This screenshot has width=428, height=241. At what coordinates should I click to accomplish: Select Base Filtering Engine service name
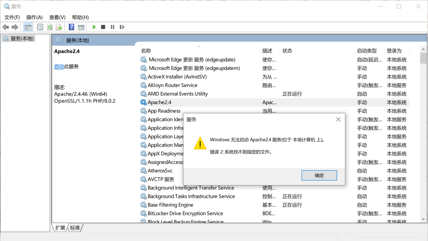tap(170, 205)
